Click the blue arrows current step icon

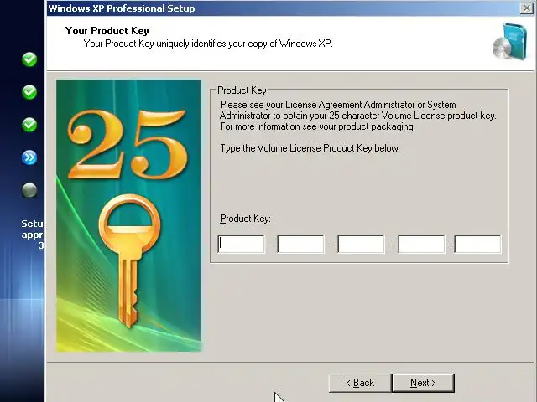(29, 157)
